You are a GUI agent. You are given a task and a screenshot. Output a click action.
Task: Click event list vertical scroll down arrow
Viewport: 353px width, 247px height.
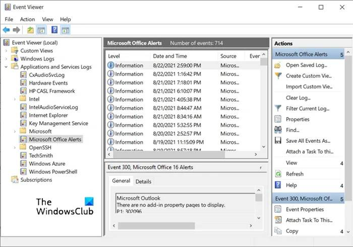tap(264, 147)
